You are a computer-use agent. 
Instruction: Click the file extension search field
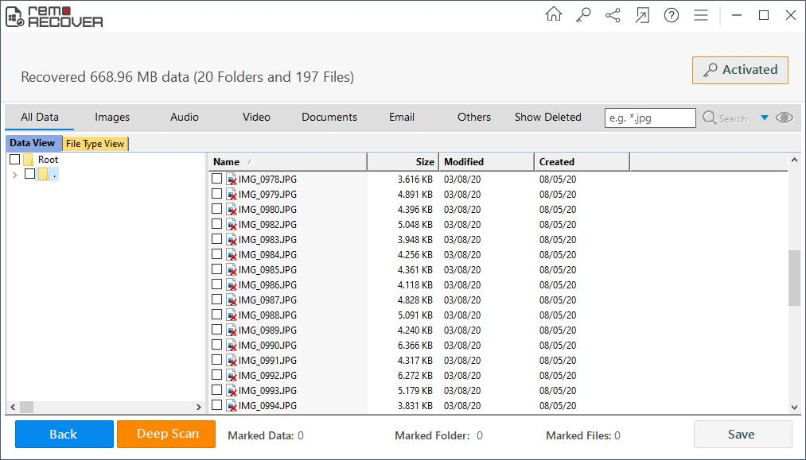coord(649,118)
